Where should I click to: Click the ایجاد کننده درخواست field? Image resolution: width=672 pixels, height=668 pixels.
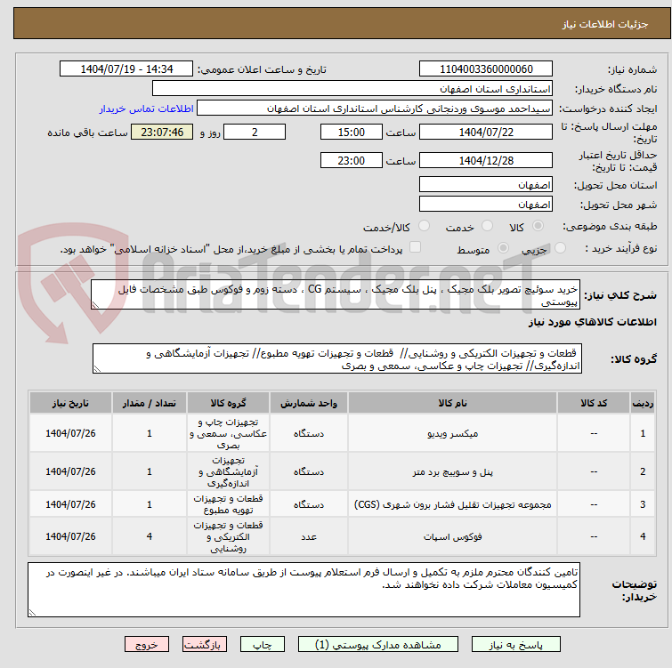click(374, 109)
